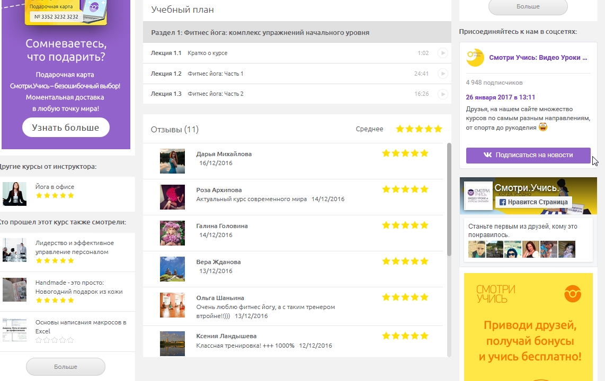Click the Смотри Учись group logo icon
The width and height of the screenshot is (605, 381).
(475, 57)
